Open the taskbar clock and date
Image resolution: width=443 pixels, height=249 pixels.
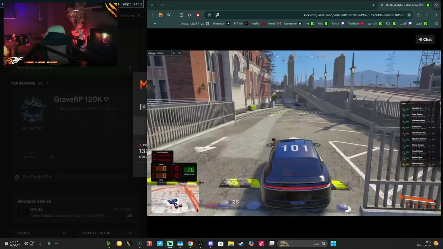pos(15,243)
